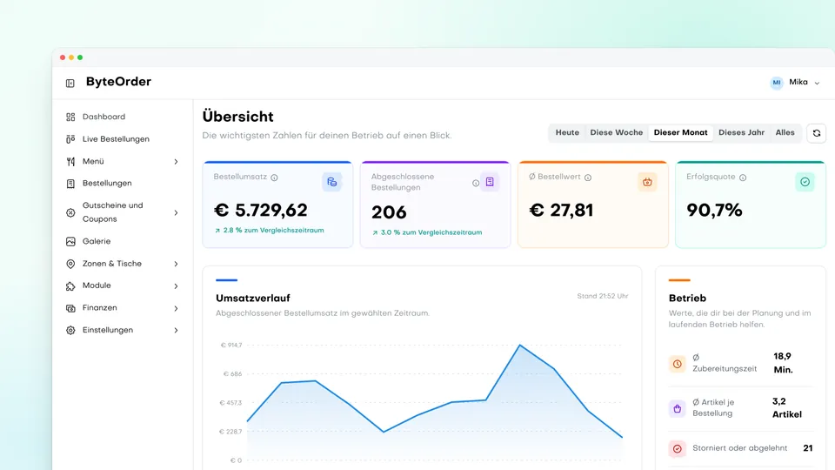This screenshot has width=835, height=470.
Task: Open Bestellungen in the sidebar
Action: (107, 184)
